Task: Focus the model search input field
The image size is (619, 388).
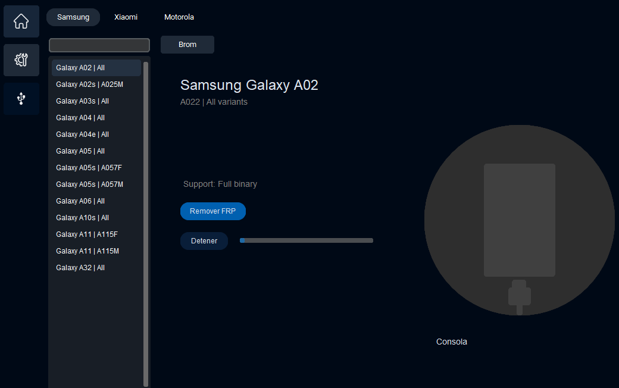Action: [99, 45]
